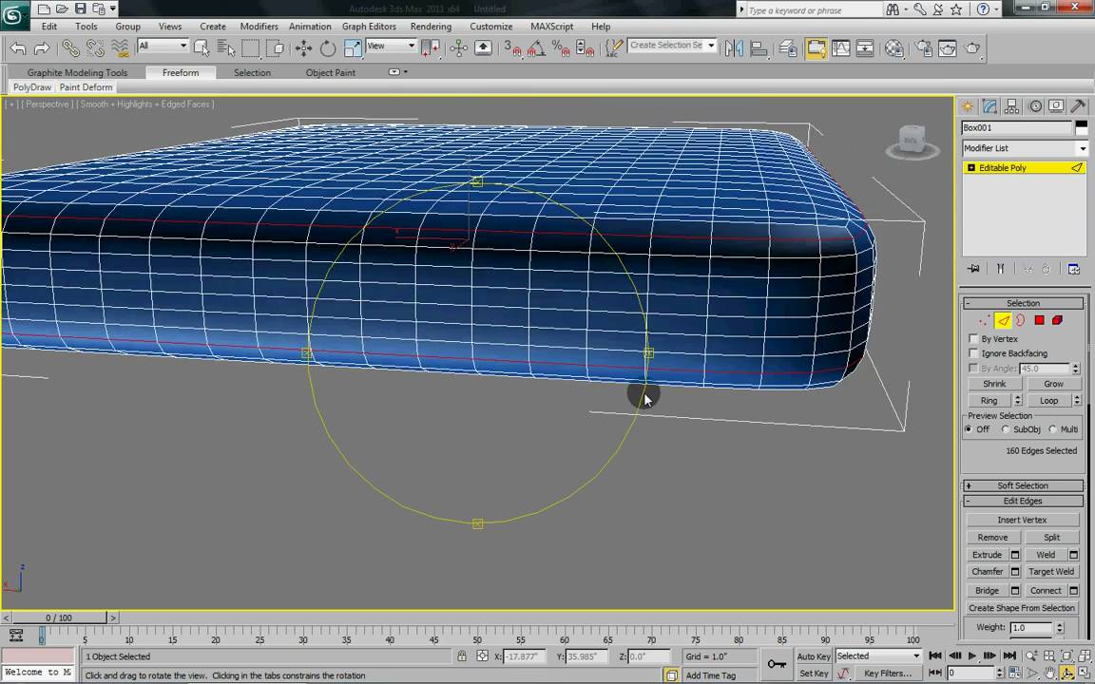
Task: Open the Modifiers menu
Action: coord(259,27)
